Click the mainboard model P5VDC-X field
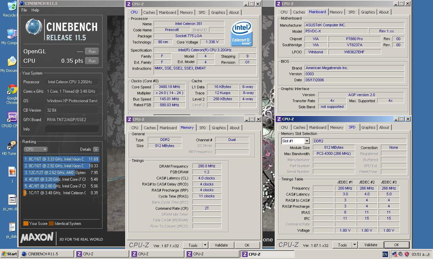 point(336,31)
